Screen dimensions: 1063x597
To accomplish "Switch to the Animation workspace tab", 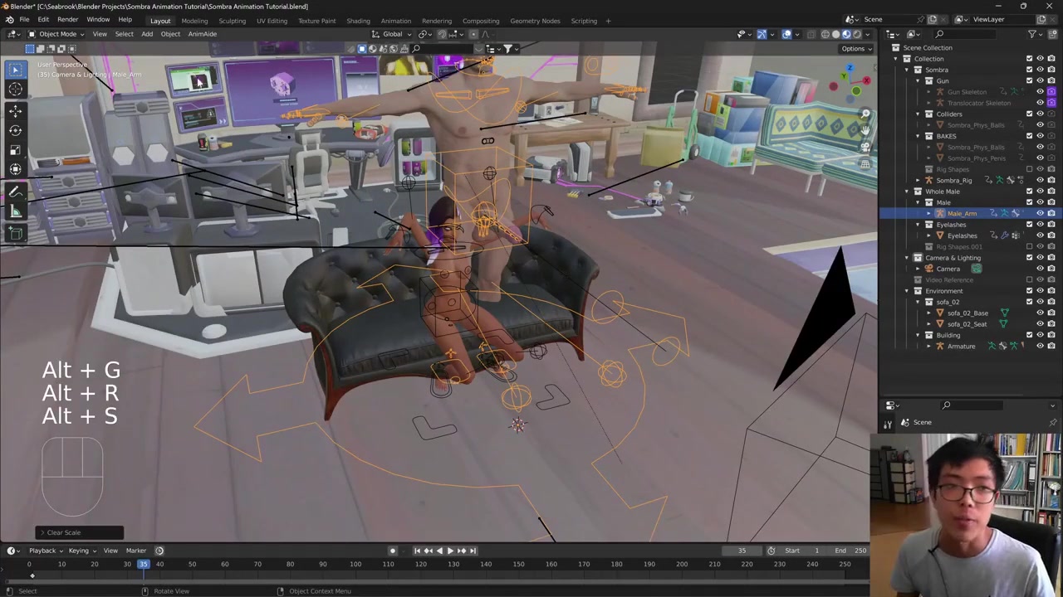I will [395, 21].
